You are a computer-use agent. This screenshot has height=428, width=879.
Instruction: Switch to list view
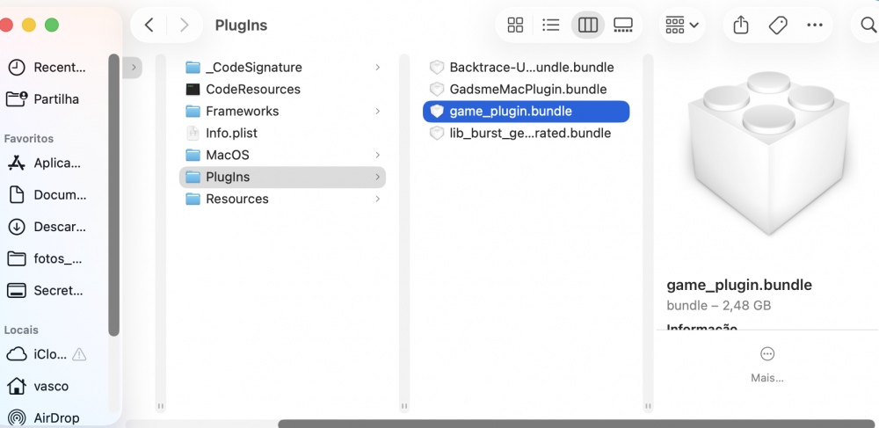pos(551,25)
